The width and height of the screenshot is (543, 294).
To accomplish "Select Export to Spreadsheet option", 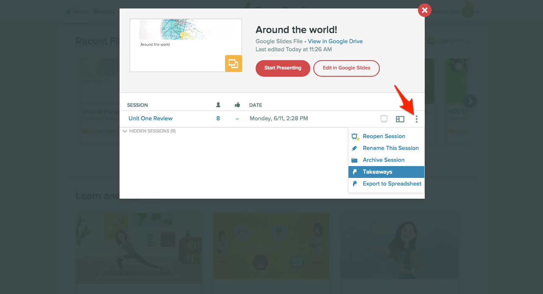I will pyautogui.click(x=386, y=184).
